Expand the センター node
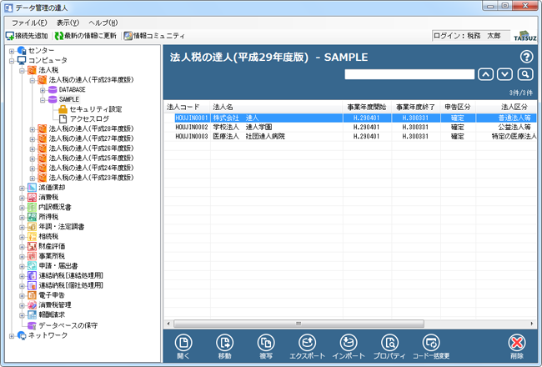 point(12,51)
